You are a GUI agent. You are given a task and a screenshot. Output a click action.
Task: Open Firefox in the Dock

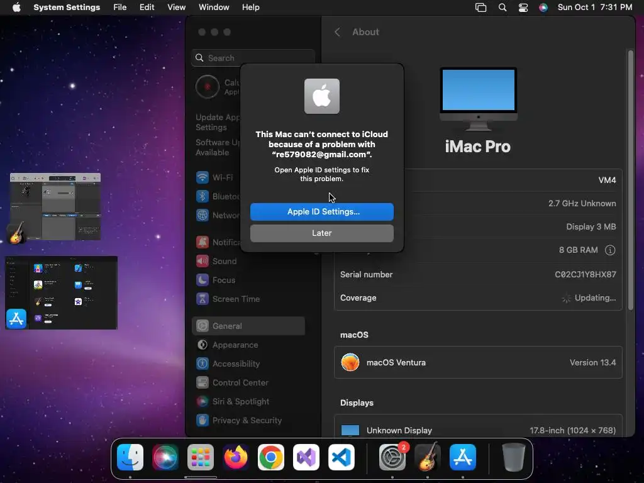click(236, 457)
